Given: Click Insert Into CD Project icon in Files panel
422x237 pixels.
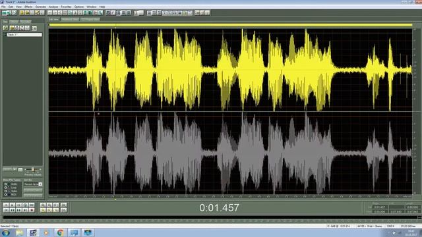Looking at the screenshot, I should click(x=22, y=28).
